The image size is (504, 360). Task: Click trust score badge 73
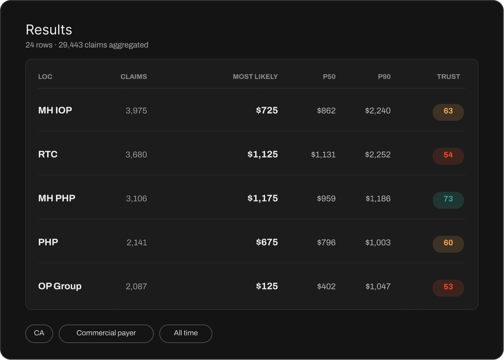tap(448, 200)
